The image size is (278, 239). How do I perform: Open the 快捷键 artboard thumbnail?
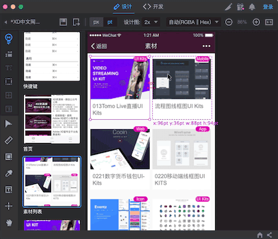[x=52, y=56]
